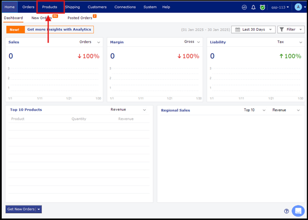Viewport: 308px width, 220px height.
Task: Expand Regional Sales Top 10 dropdown
Action: 255,110
